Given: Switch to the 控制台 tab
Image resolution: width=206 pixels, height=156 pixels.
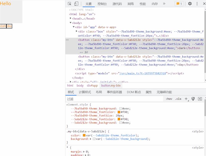Looking at the screenshot, I should [x=102, y=4].
